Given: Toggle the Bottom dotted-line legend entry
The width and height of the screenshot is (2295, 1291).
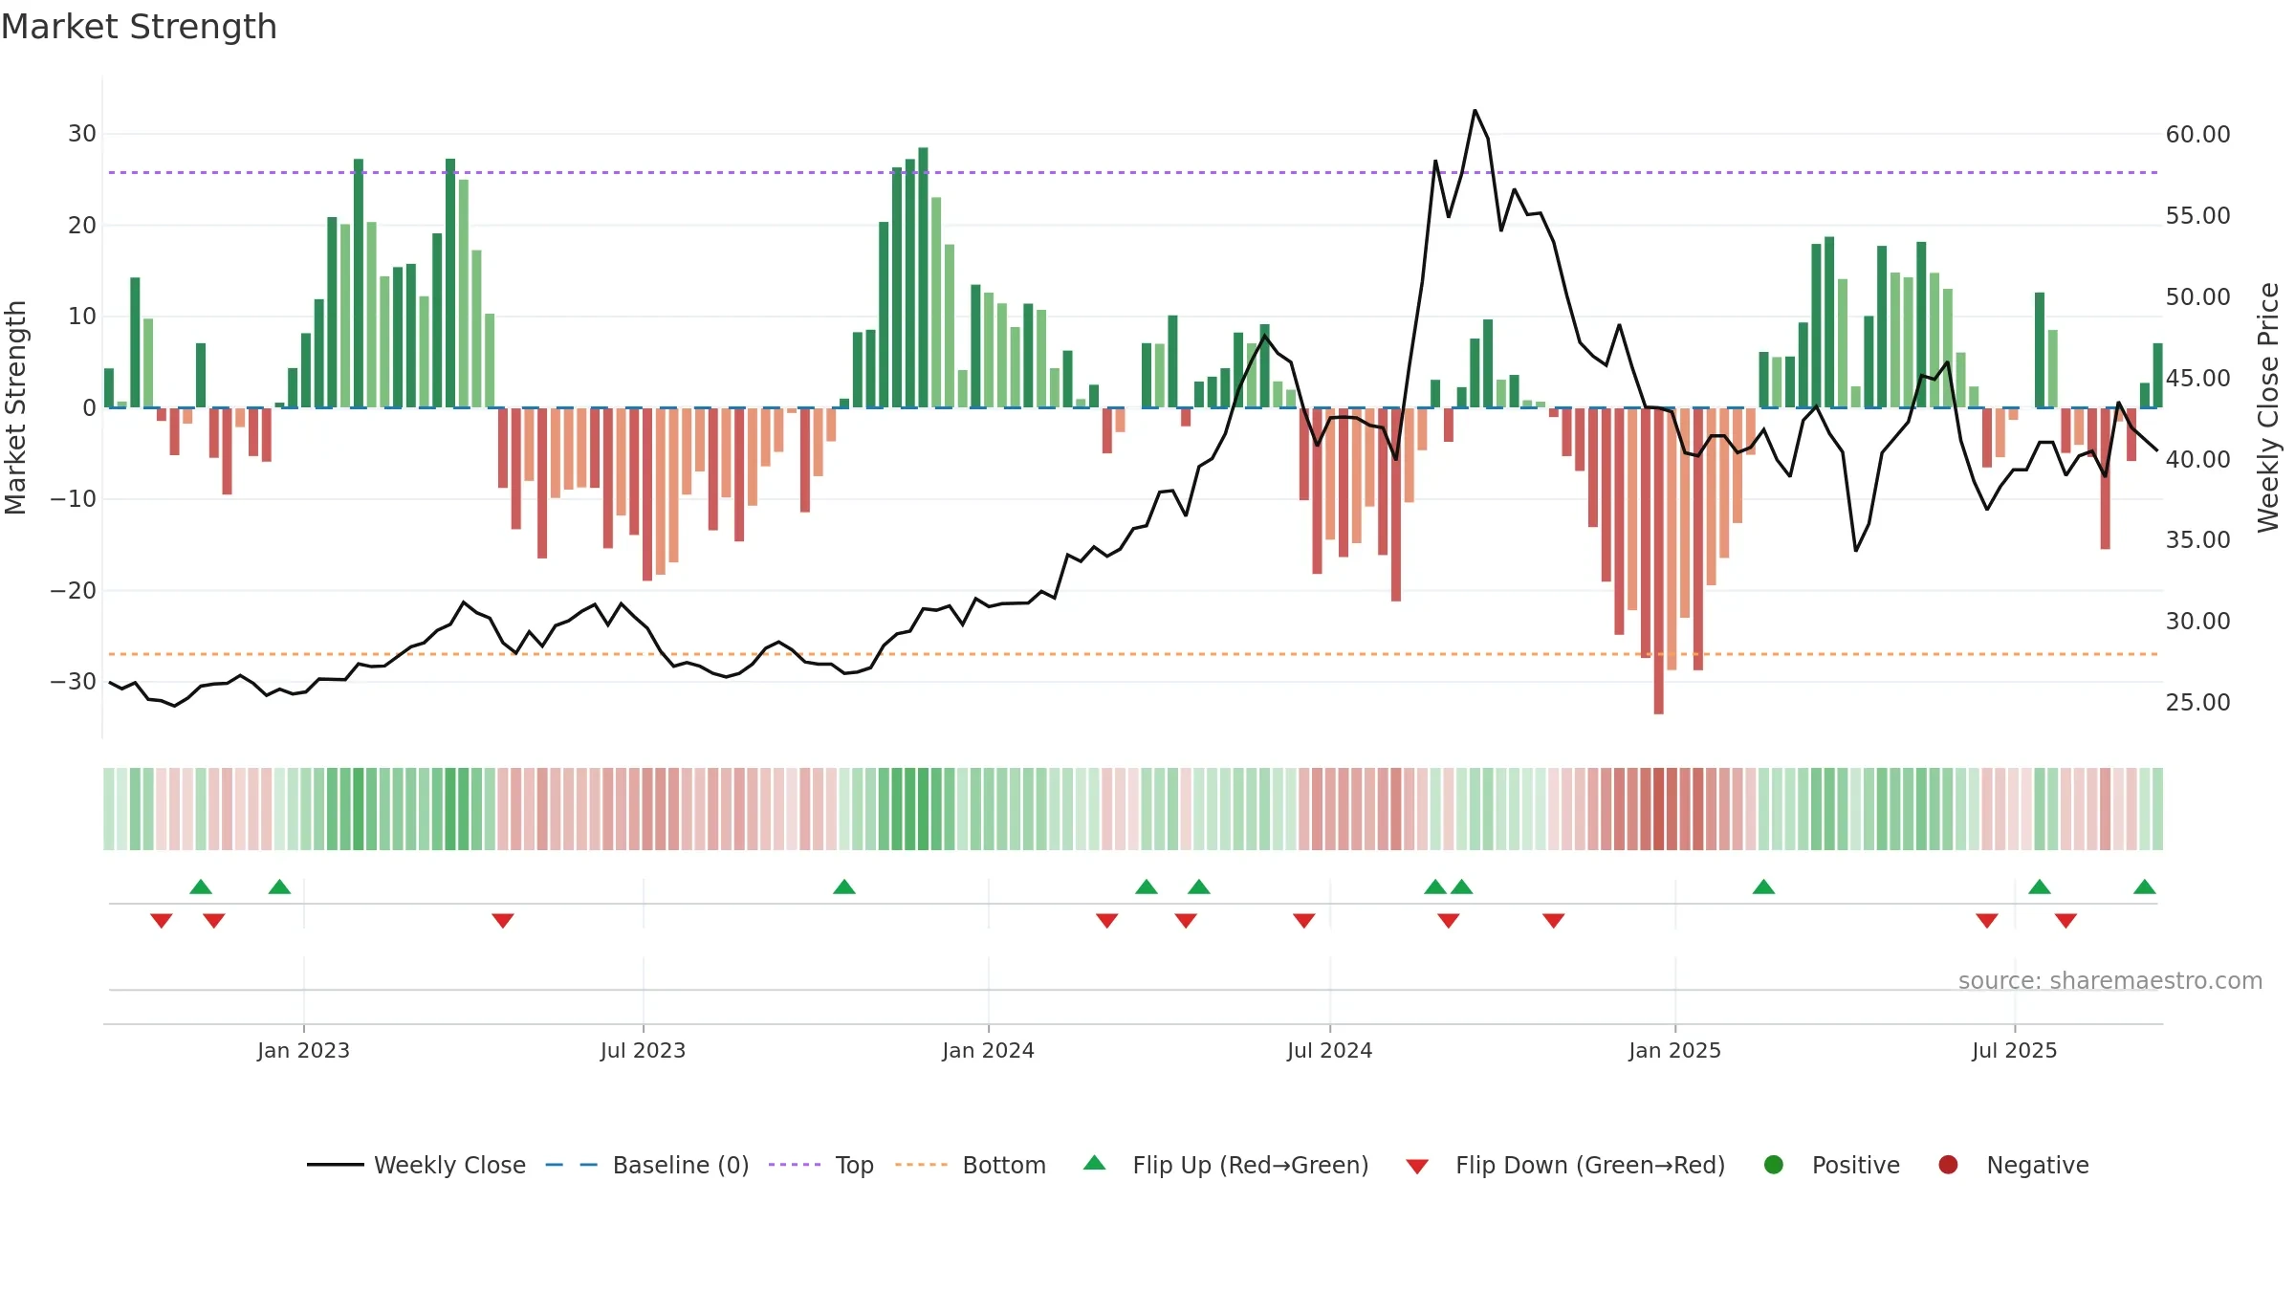Looking at the screenshot, I should tap(971, 1165).
